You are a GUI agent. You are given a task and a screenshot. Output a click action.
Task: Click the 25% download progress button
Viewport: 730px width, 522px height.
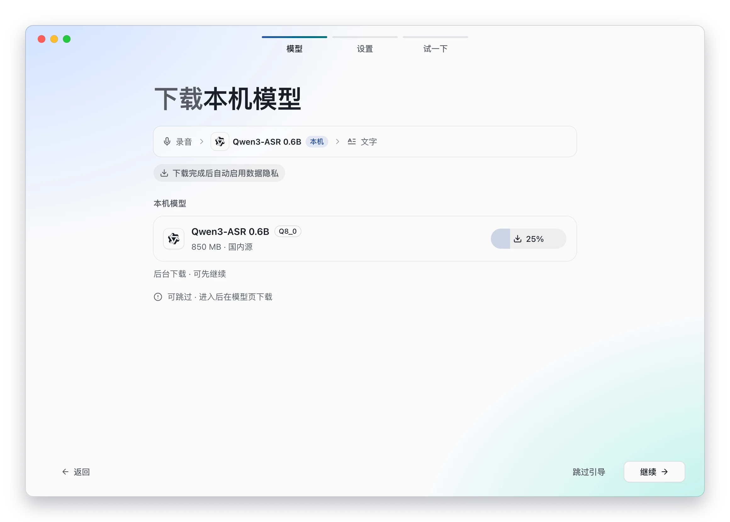coord(528,239)
